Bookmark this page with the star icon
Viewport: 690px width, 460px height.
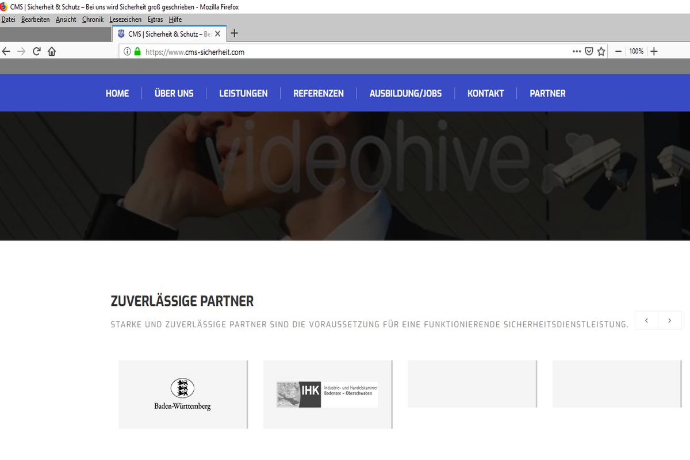click(601, 51)
